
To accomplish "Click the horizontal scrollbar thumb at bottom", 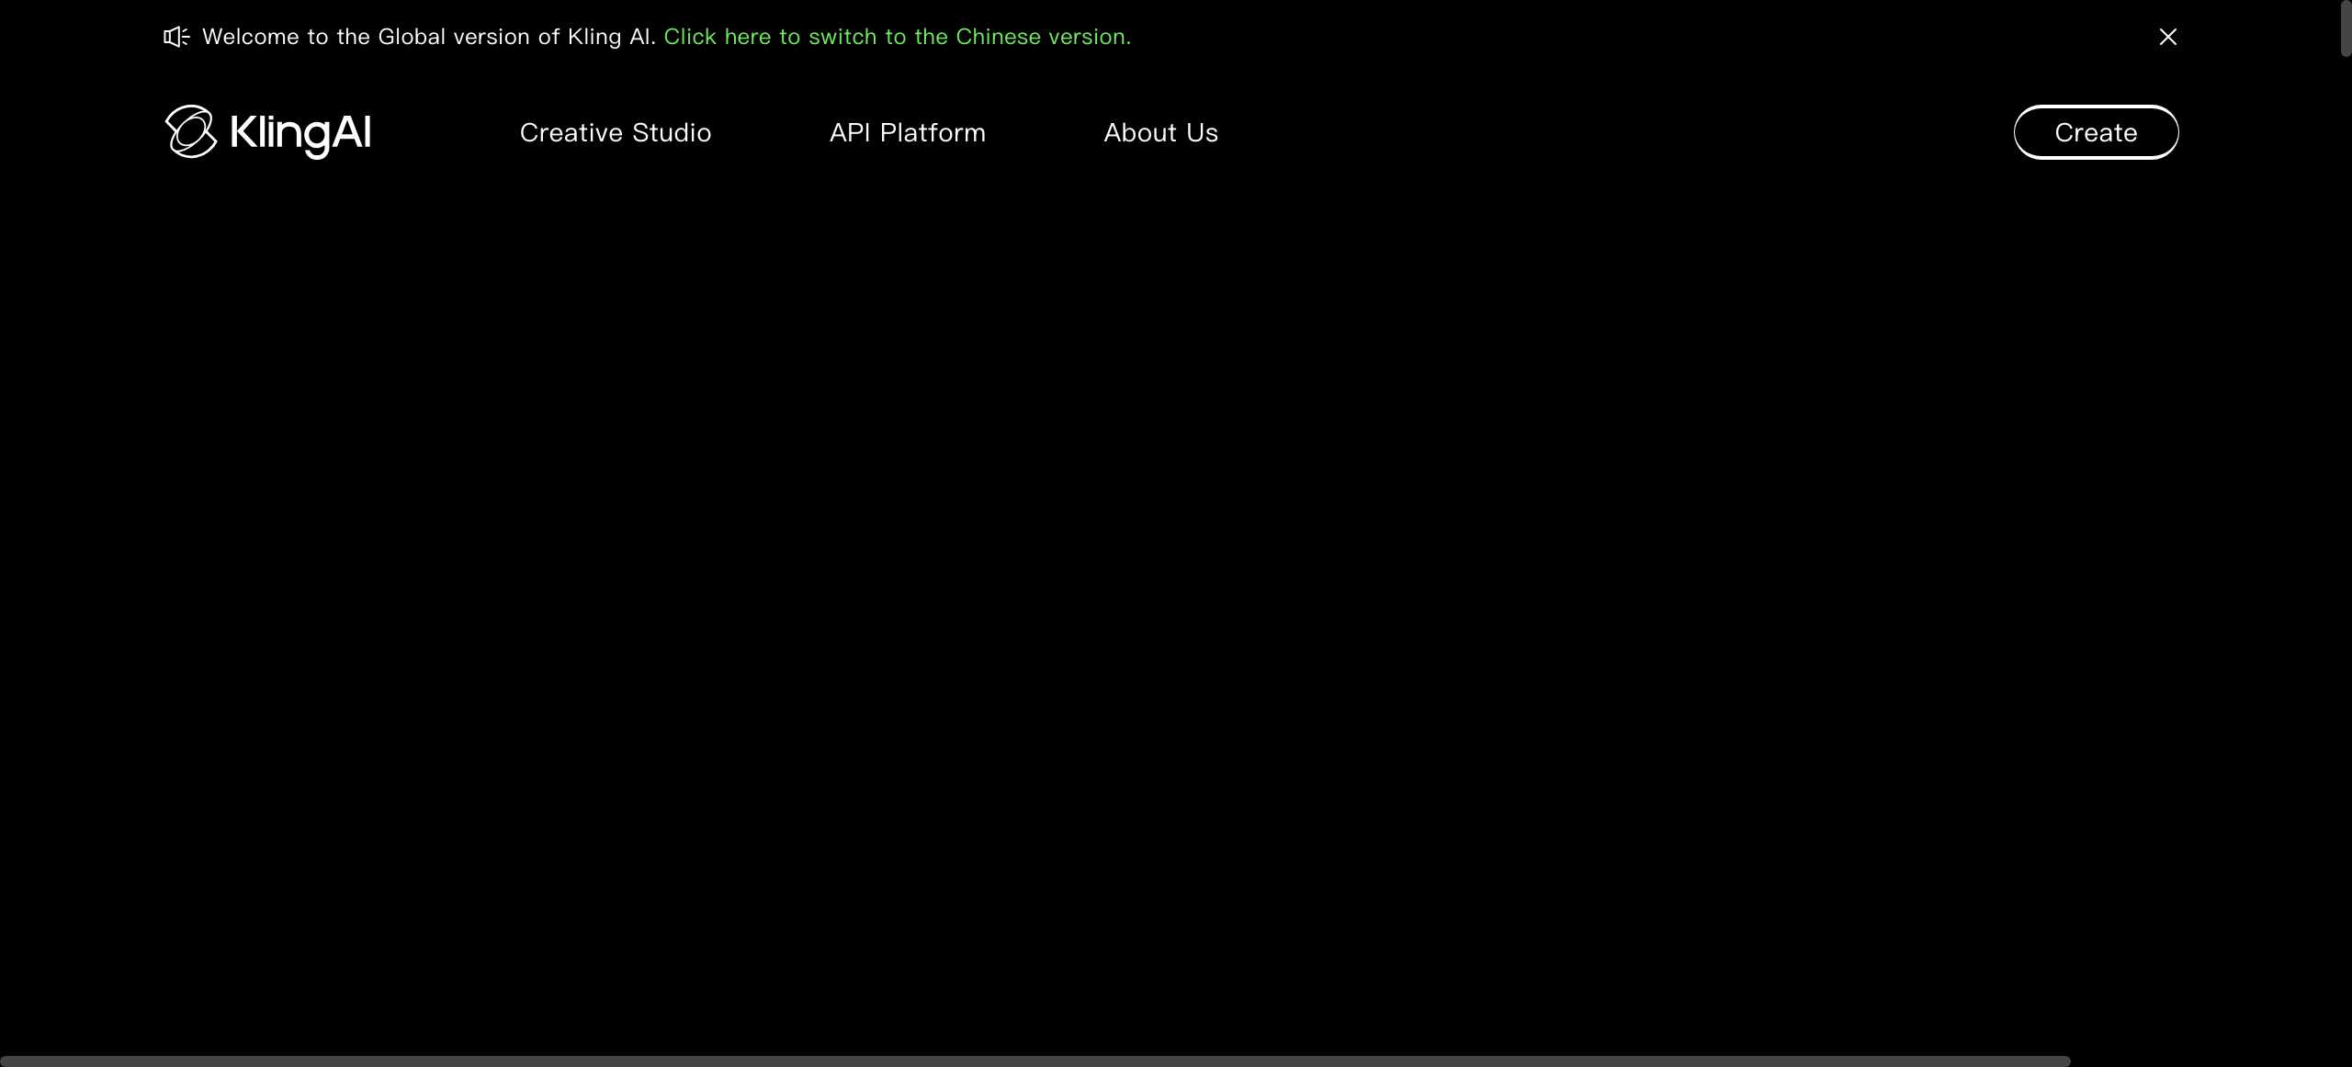I will tap(1035, 1061).
